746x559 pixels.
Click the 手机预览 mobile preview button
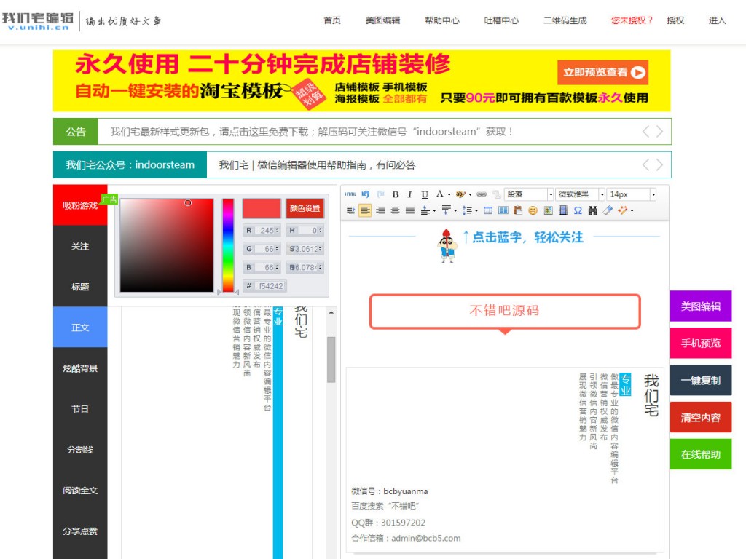click(701, 344)
